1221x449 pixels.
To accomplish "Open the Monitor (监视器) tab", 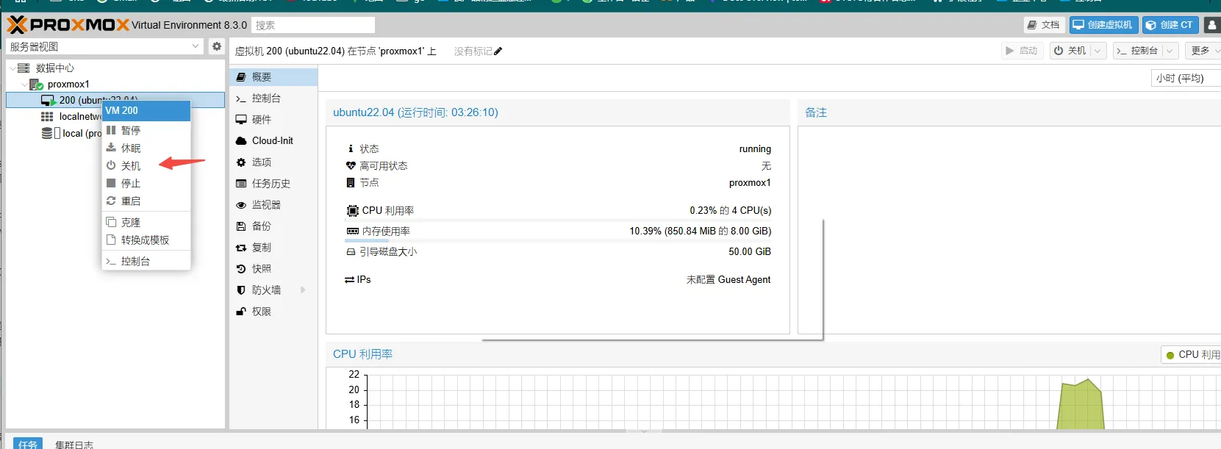I will point(273,204).
